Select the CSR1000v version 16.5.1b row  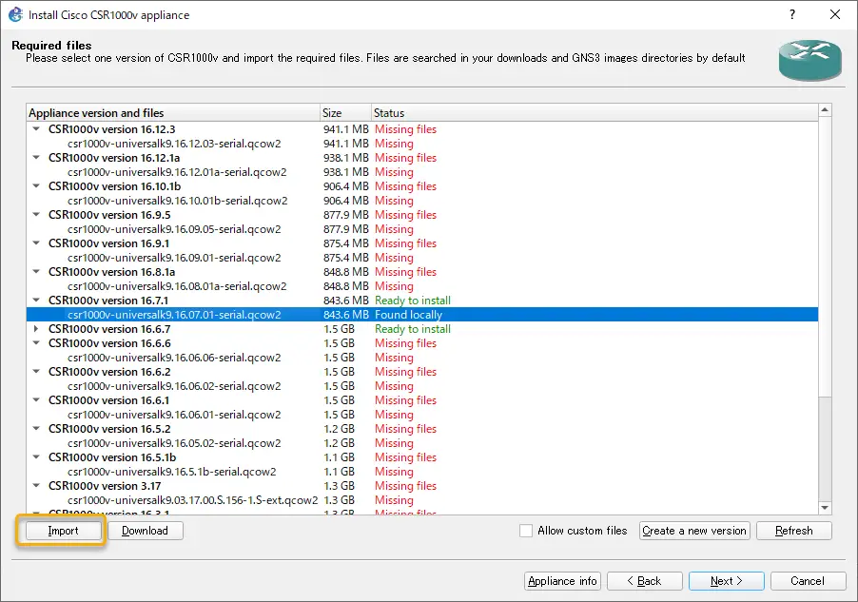click(x=422, y=457)
